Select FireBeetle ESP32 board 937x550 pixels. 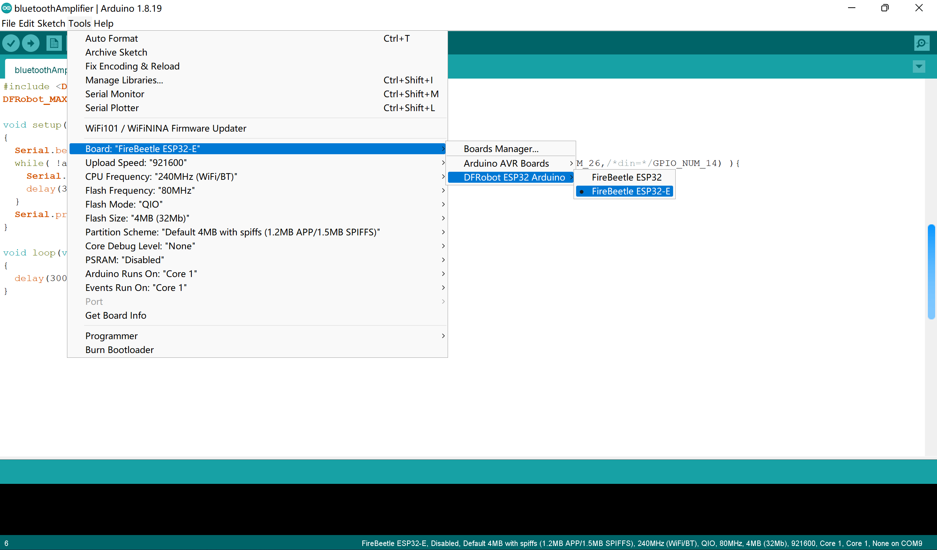[x=624, y=177]
